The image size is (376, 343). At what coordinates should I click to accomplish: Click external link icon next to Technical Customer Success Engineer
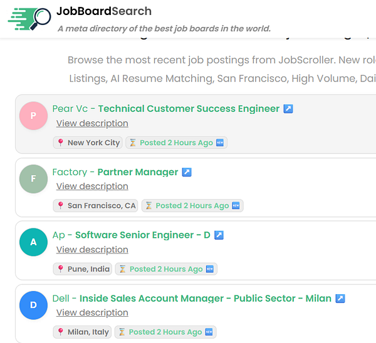(x=288, y=109)
